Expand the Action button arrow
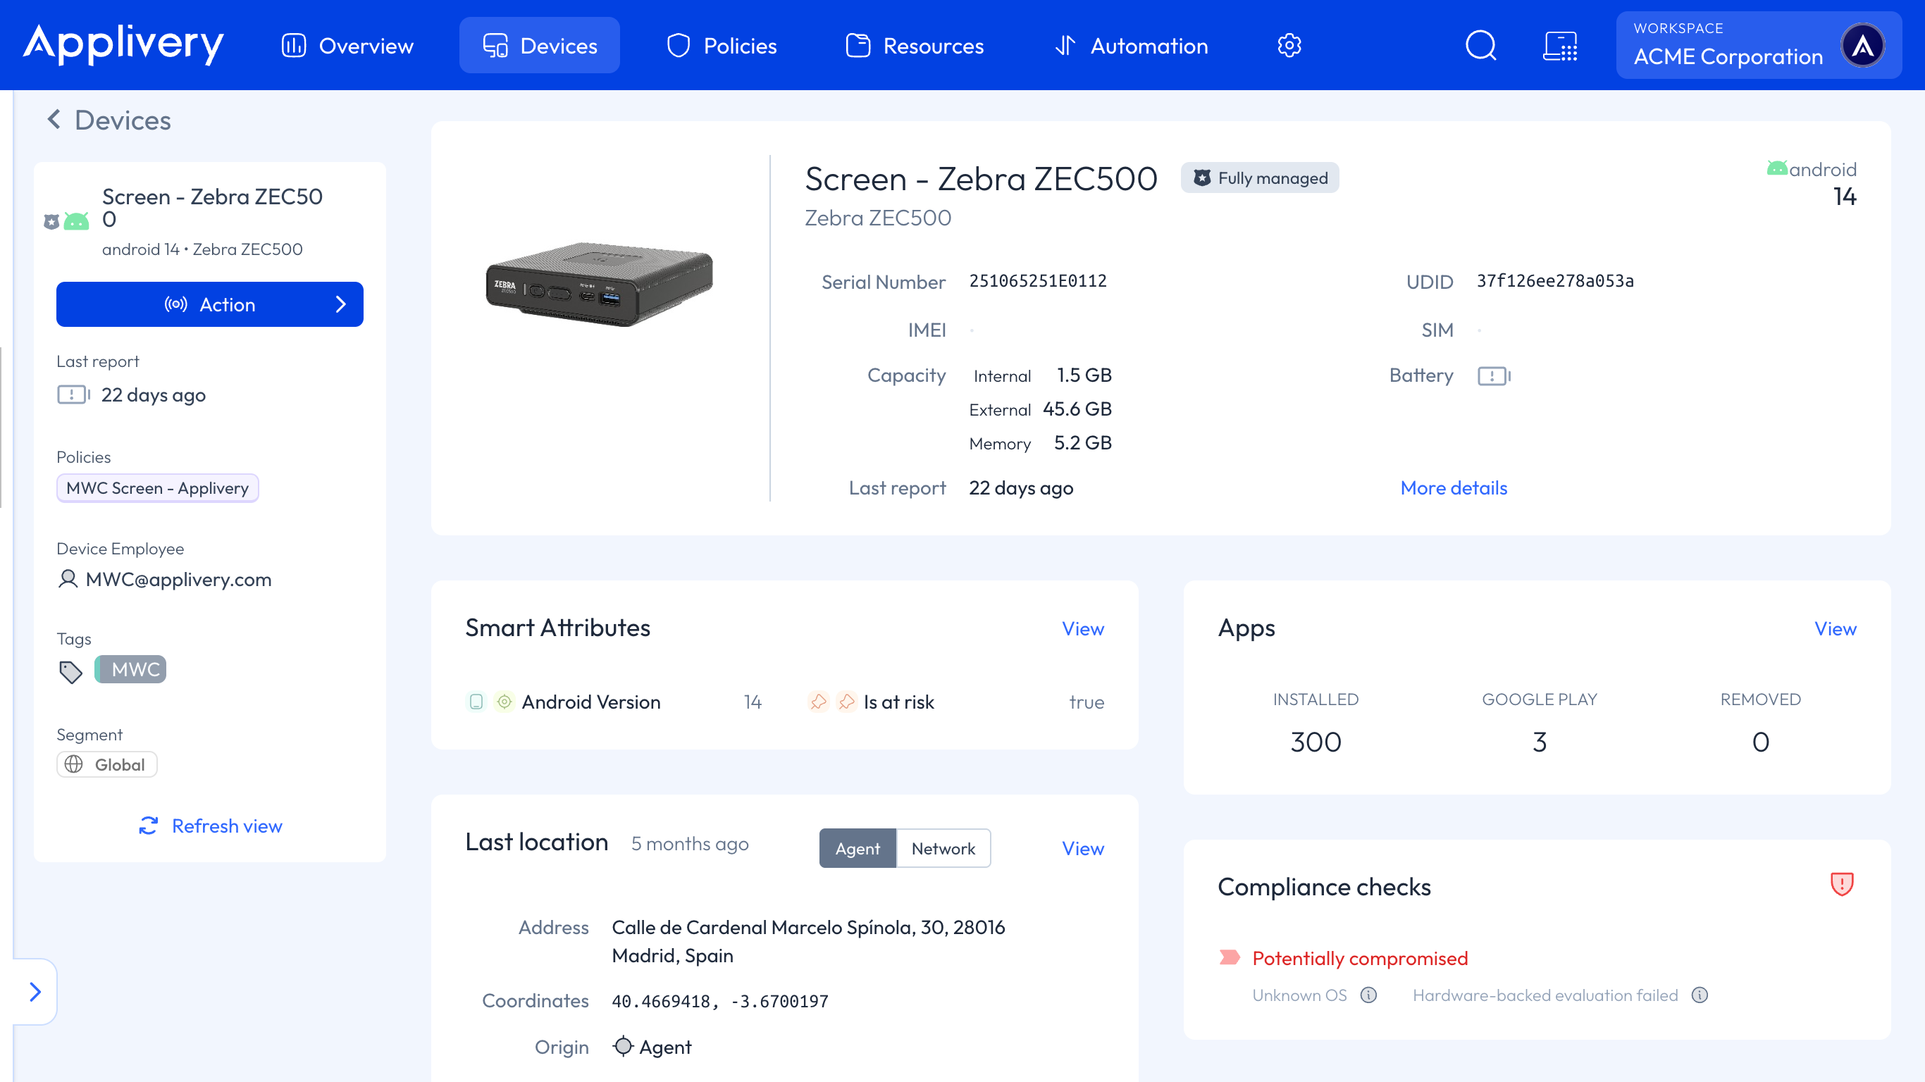The width and height of the screenshot is (1925, 1082). tap(341, 304)
